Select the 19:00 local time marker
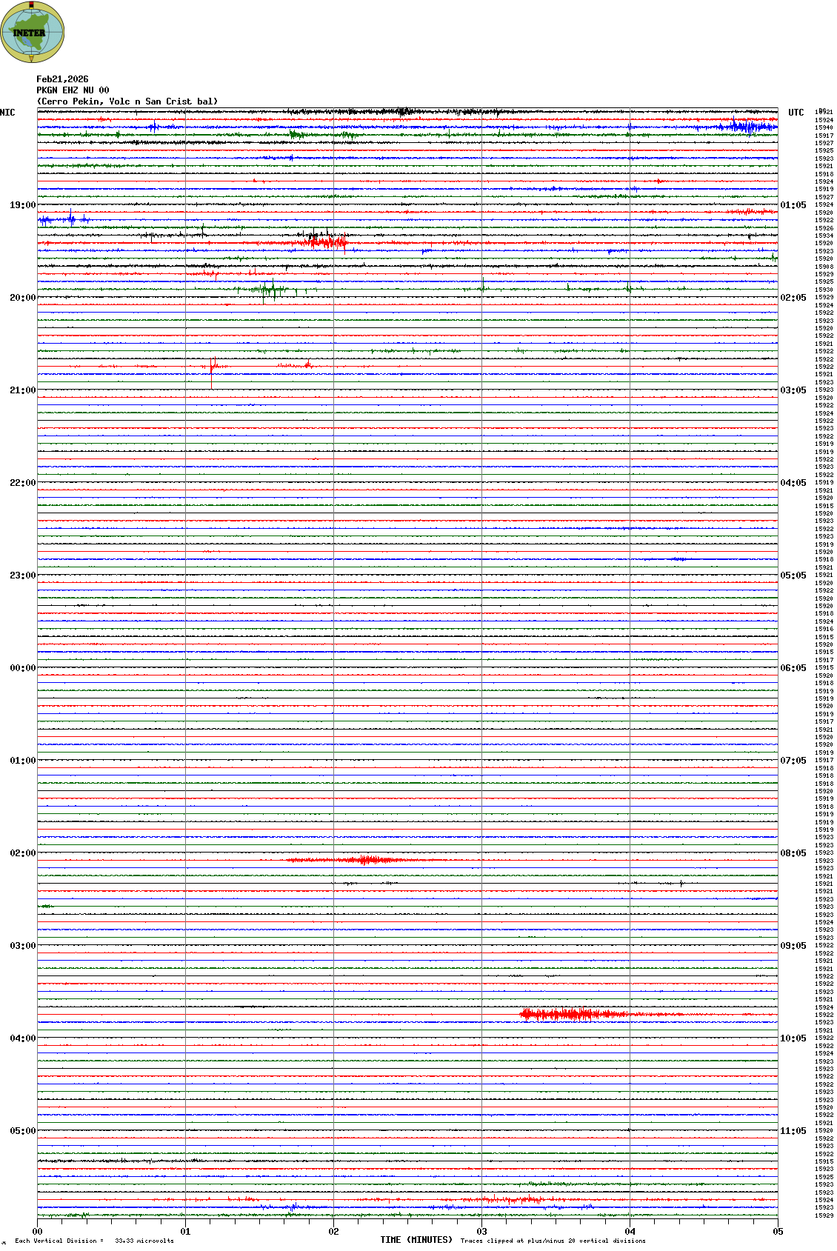Screen dimensions: 837x1251 22,205
